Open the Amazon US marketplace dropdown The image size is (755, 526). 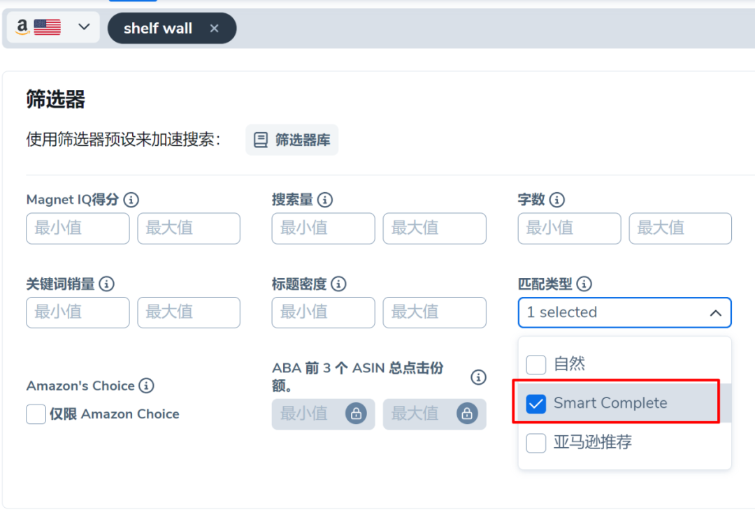click(x=53, y=27)
